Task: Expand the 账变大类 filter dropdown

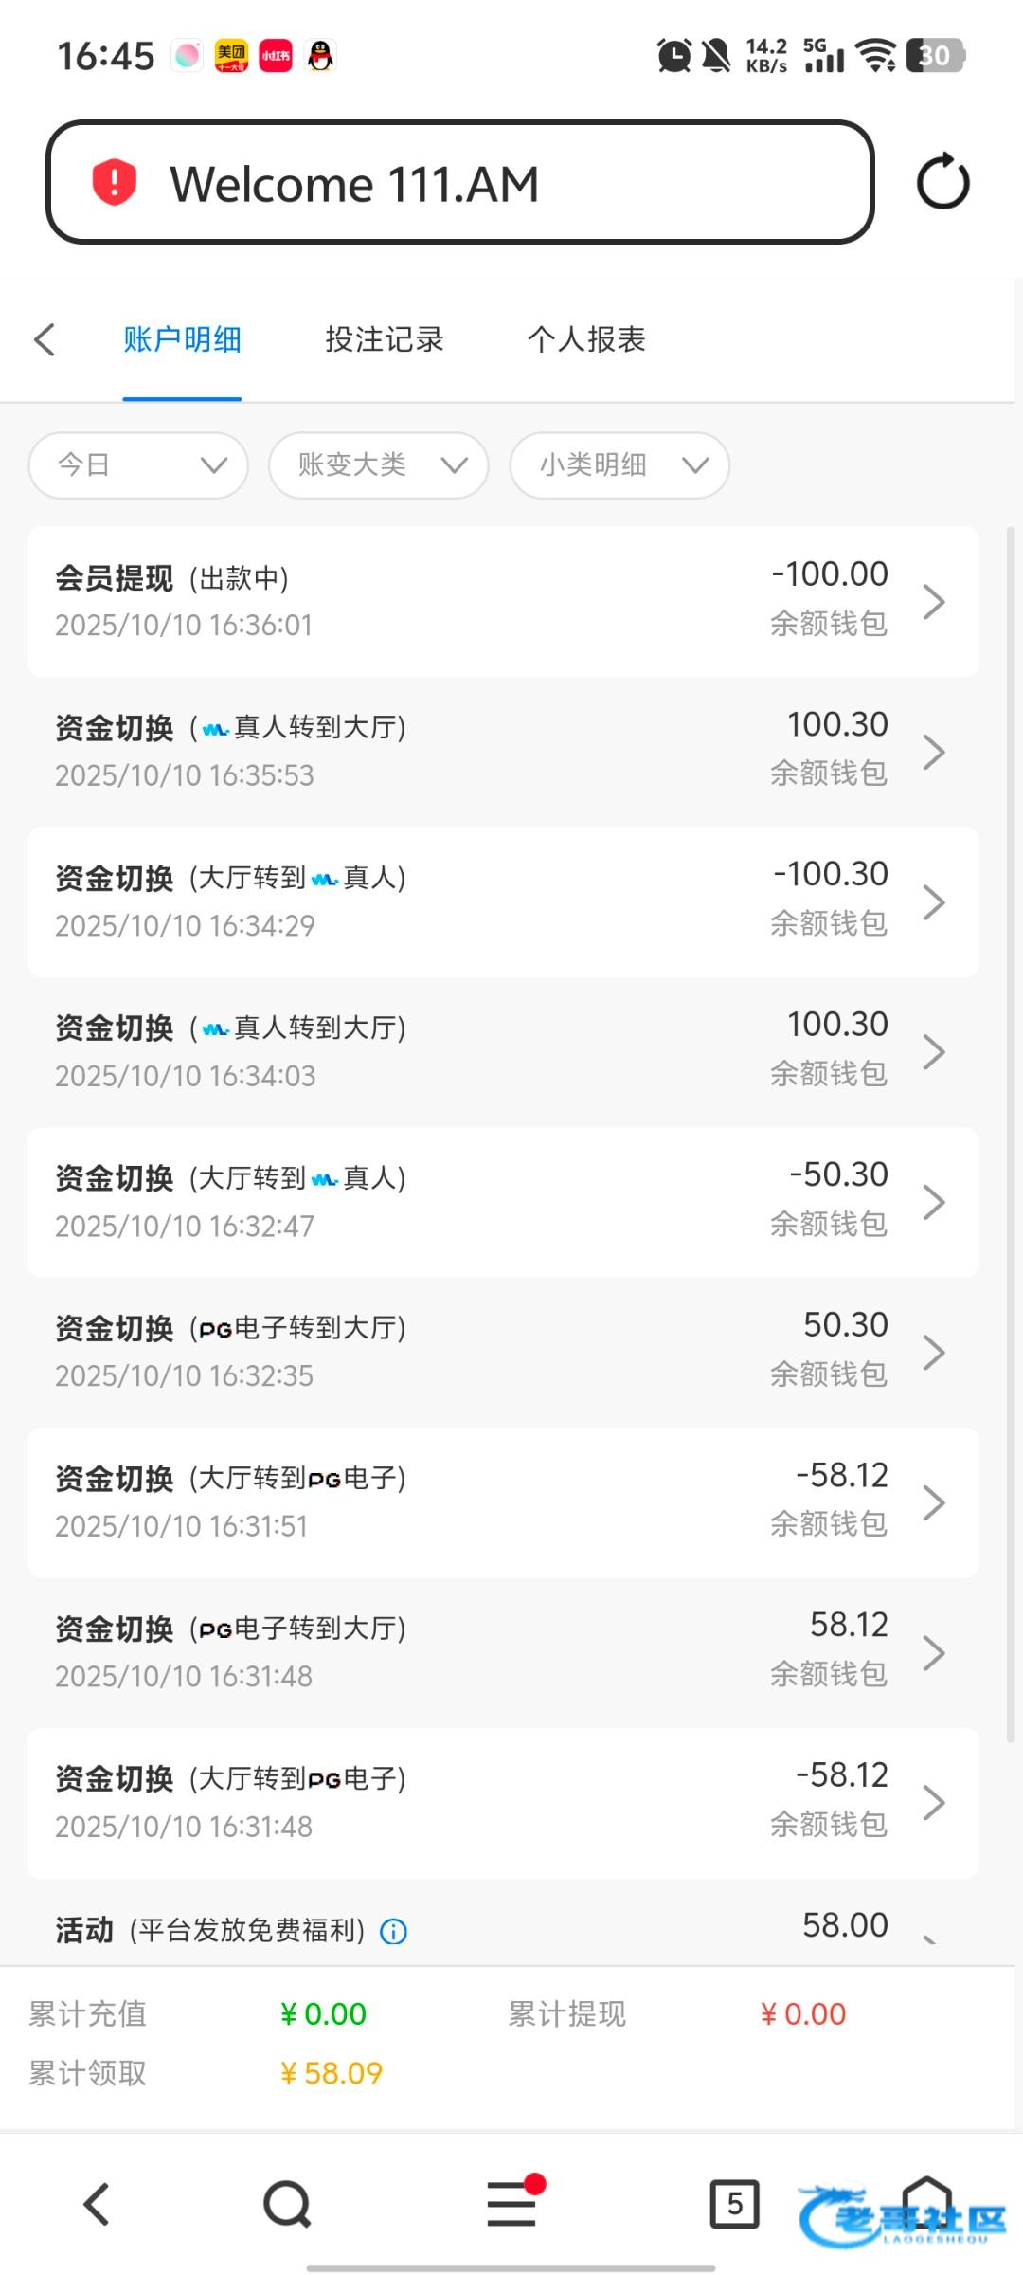Action: [379, 464]
